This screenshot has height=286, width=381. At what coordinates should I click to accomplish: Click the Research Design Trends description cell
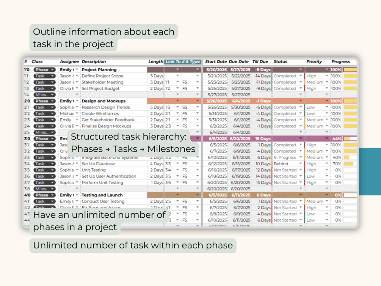pyautogui.click(x=114, y=107)
